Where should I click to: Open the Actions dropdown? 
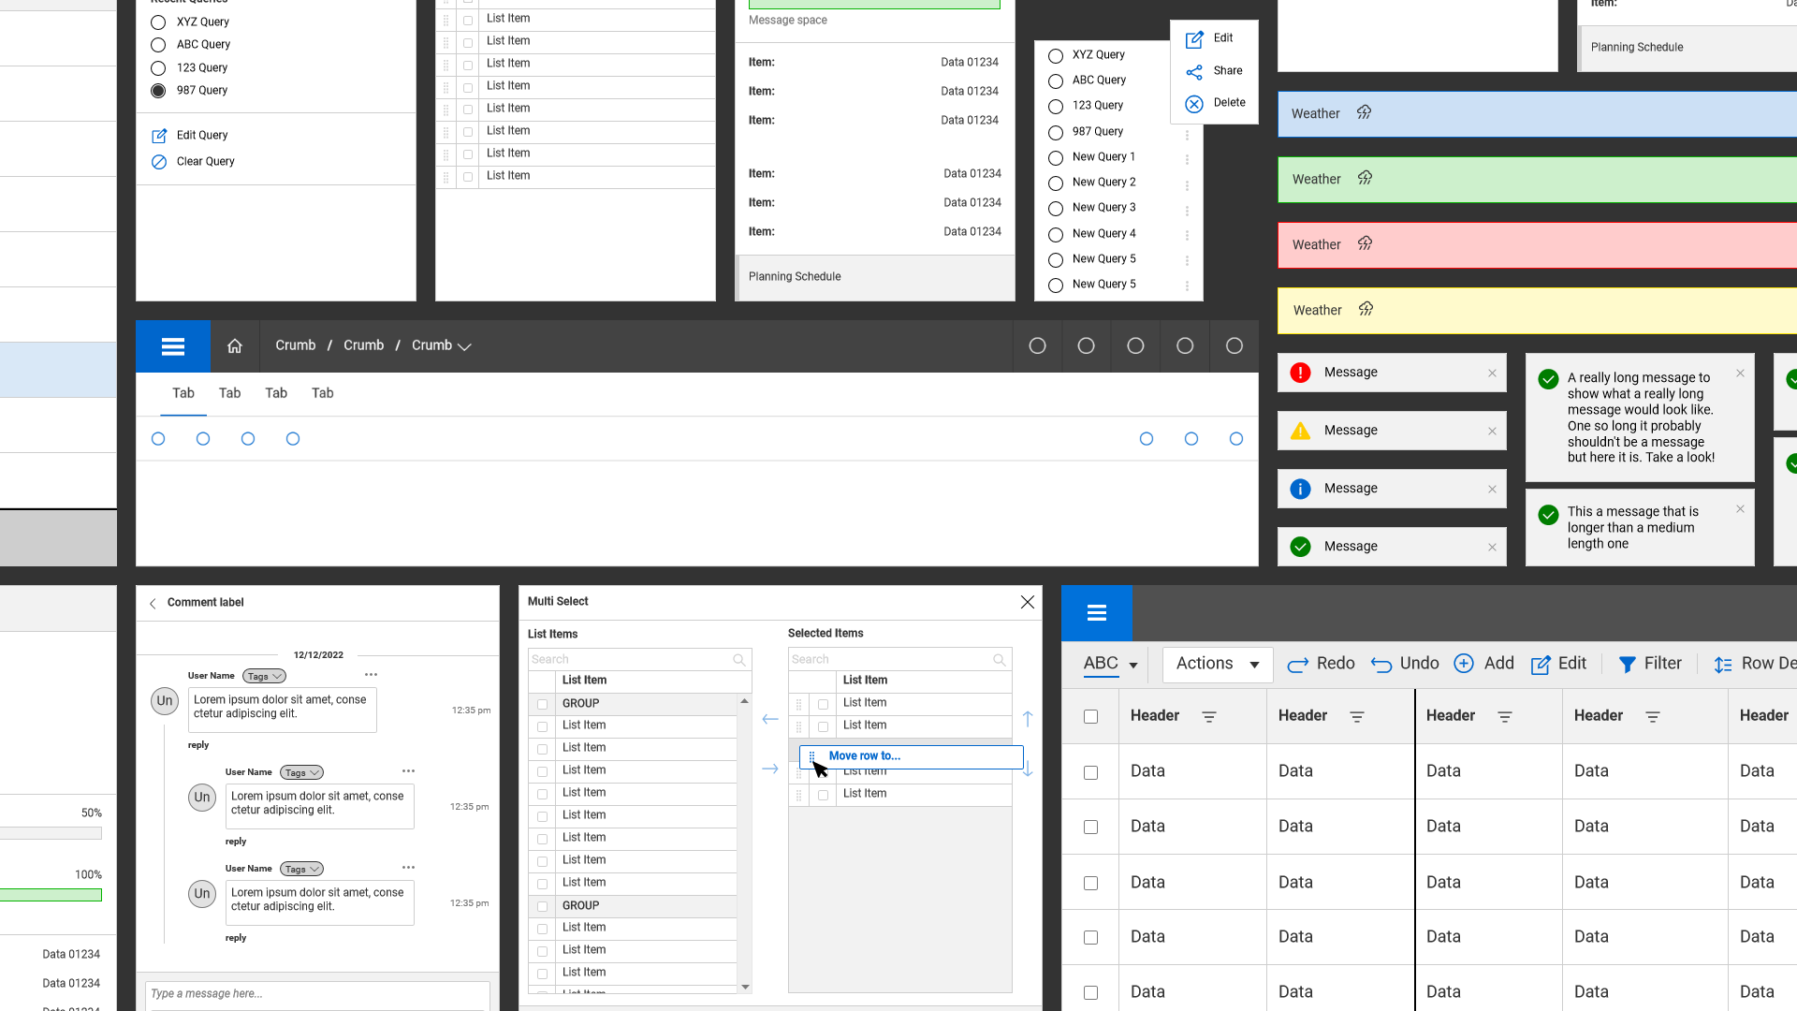point(1218,665)
